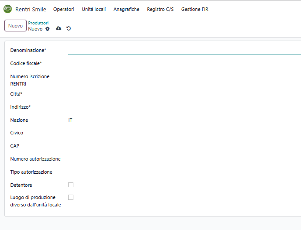This screenshot has width=301, height=230.
Task: Click the Numero autorizzazione field
Action: tap(184, 159)
